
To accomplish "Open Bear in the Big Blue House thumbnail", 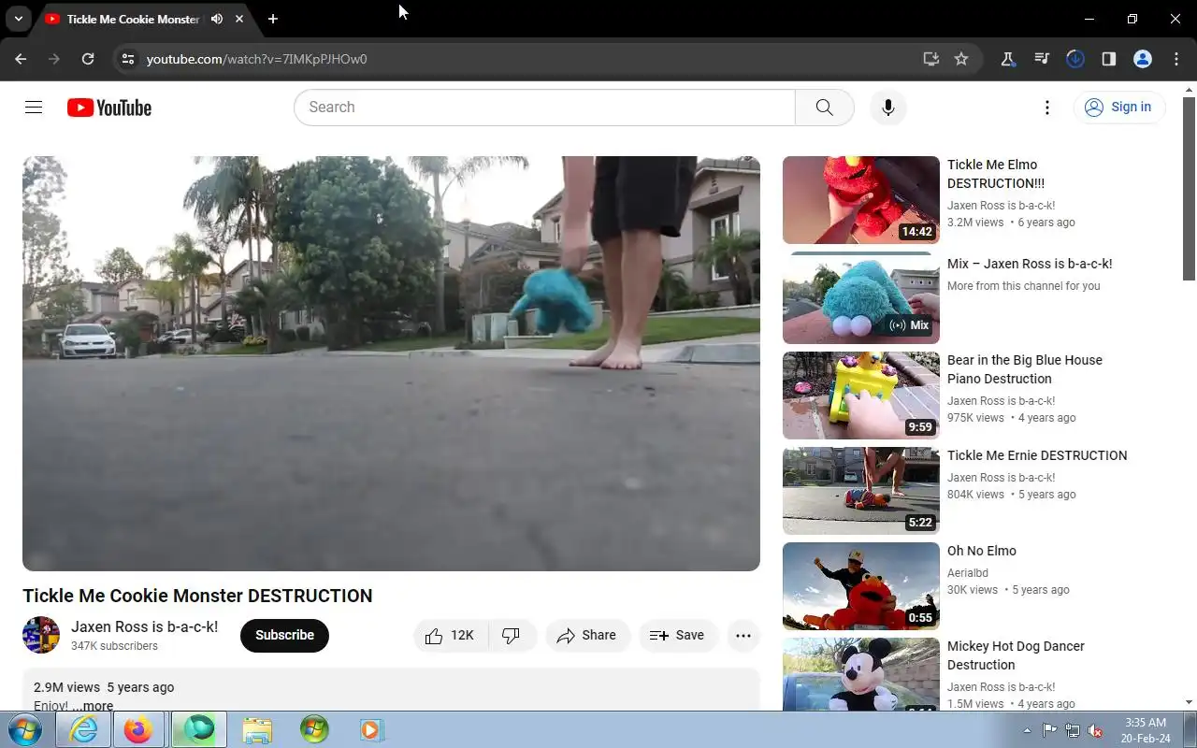I will (x=860, y=396).
